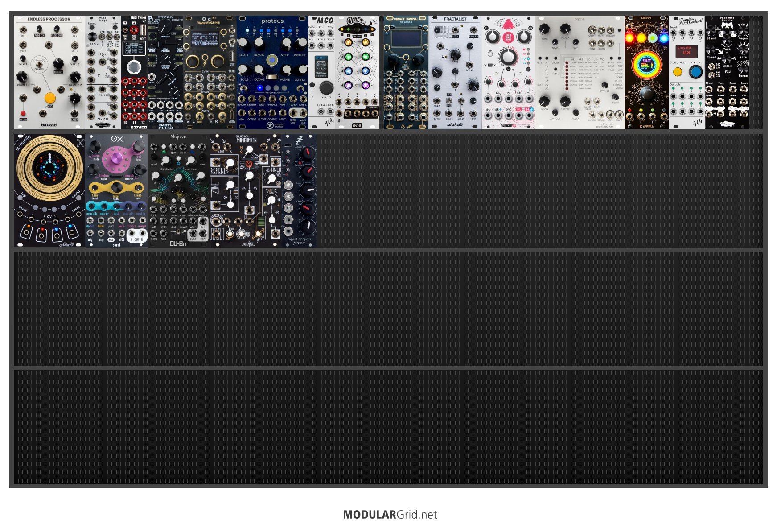Click the yellow infinity button on Endless Processor
The width and height of the screenshot is (781, 524).
click(50, 98)
